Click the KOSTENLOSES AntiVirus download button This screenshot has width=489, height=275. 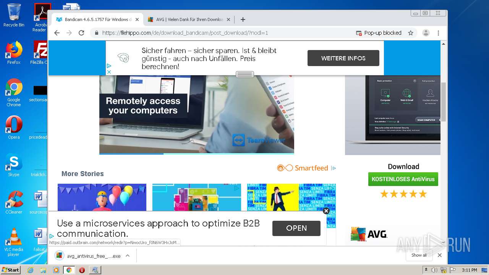point(403,179)
